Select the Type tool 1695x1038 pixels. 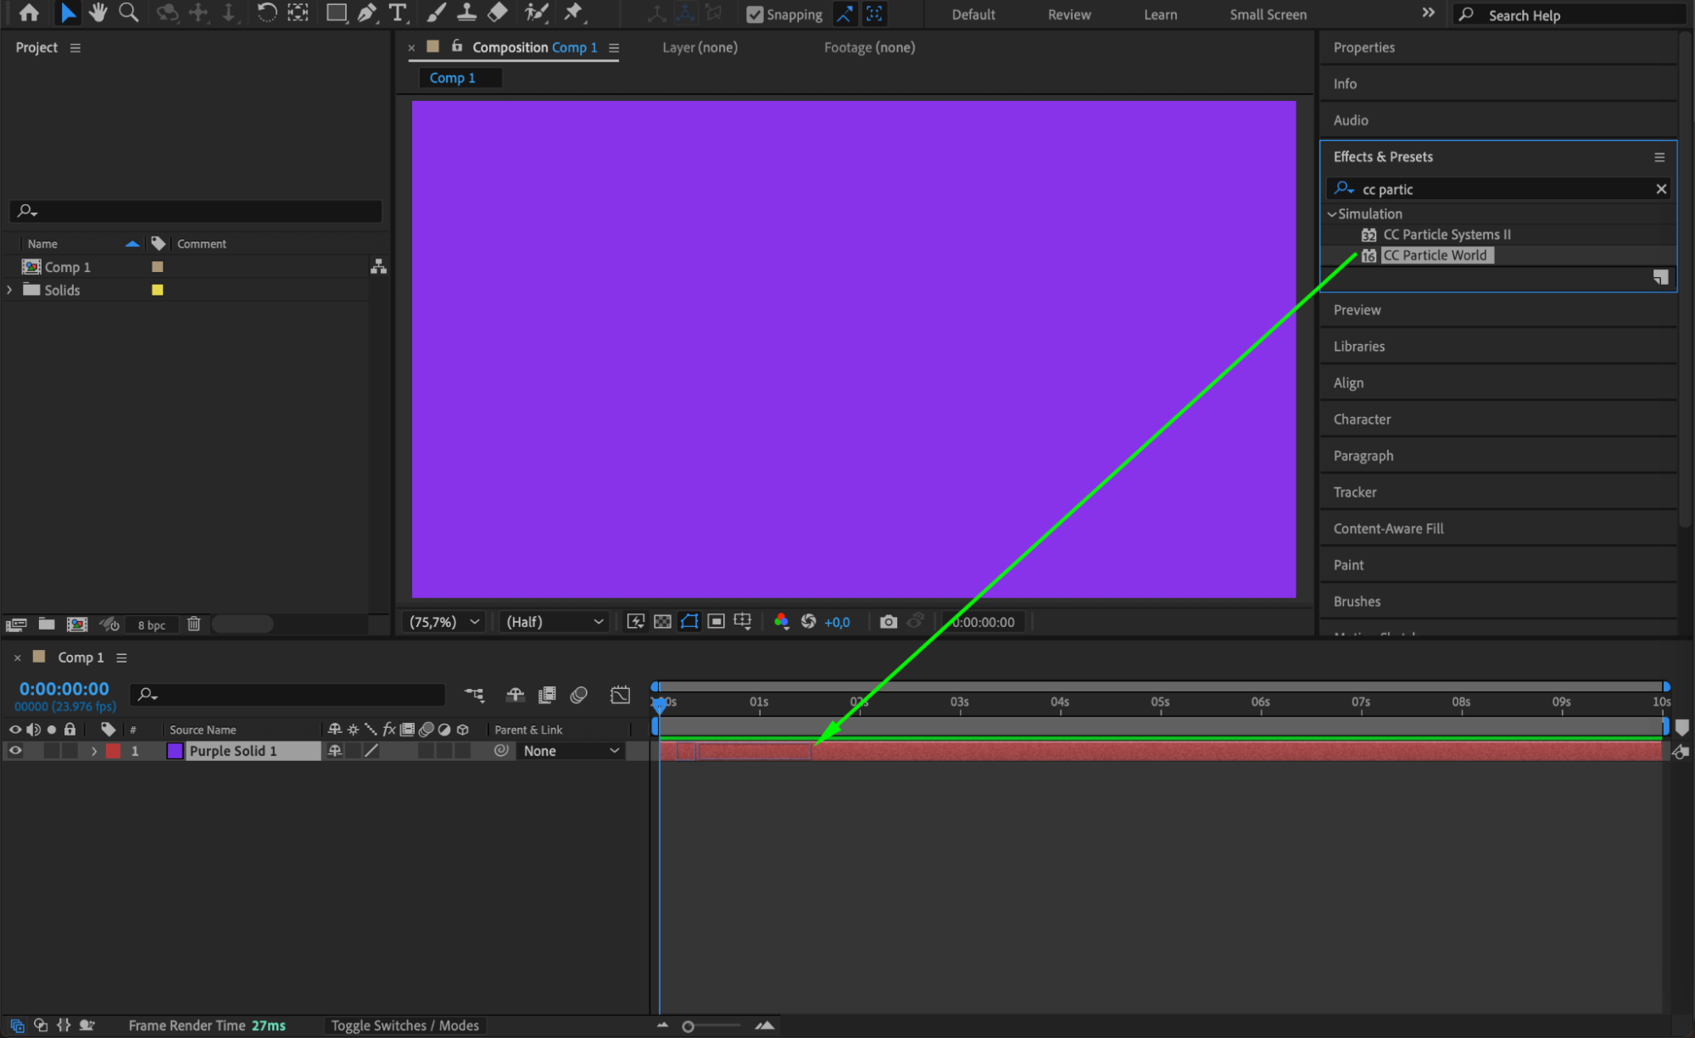[x=397, y=13]
